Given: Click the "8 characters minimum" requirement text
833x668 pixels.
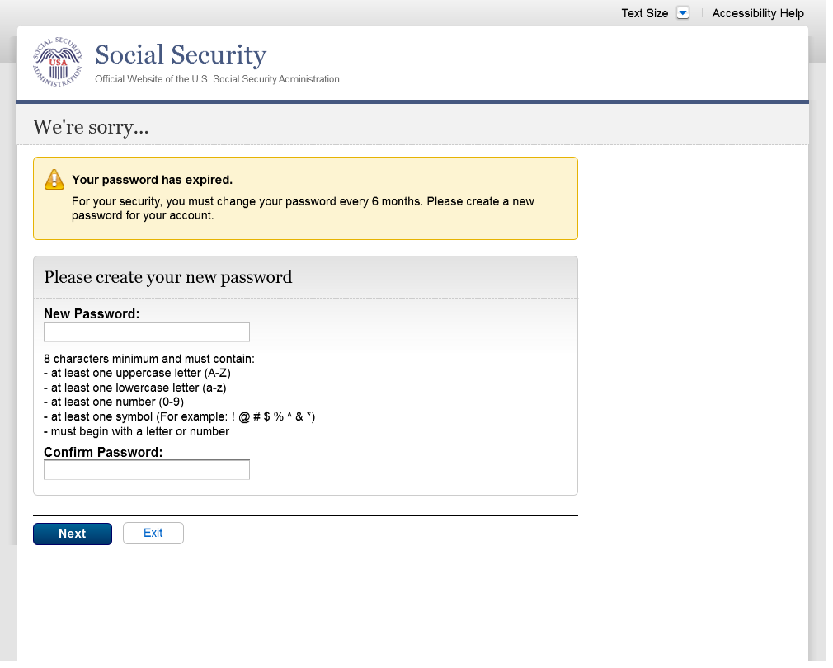Looking at the screenshot, I should point(149,359).
